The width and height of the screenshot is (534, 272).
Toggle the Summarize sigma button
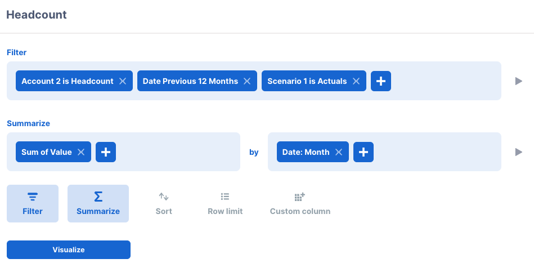(x=98, y=203)
